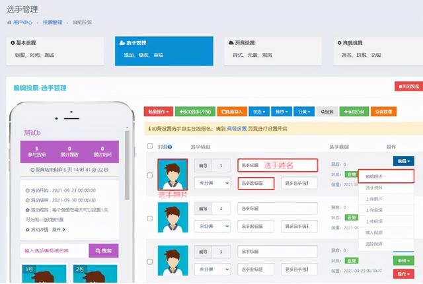The height and width of the screenshot is (284, 423).
Task: Click the search input in phone preview
Action: click(x=54, y=251)
